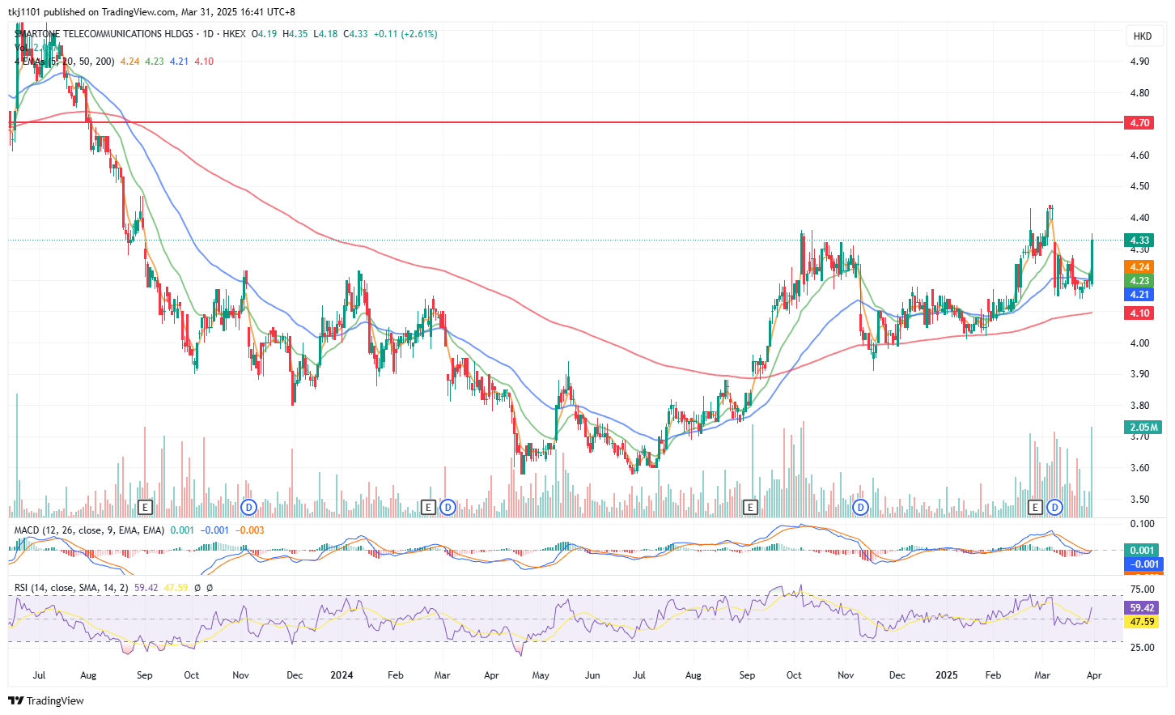Click the published-on TradingView.com header text
The width and height of the screenshot is (1175, 715).
(x=151, y=12)
